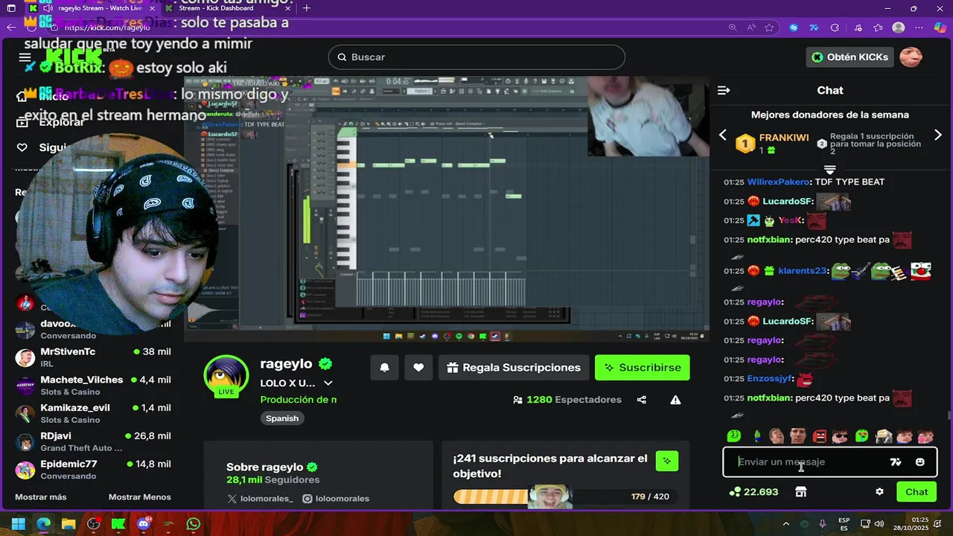Click the chat scrollbar
953x536 pixels.
pyautogui.click(x=949, y=415)
